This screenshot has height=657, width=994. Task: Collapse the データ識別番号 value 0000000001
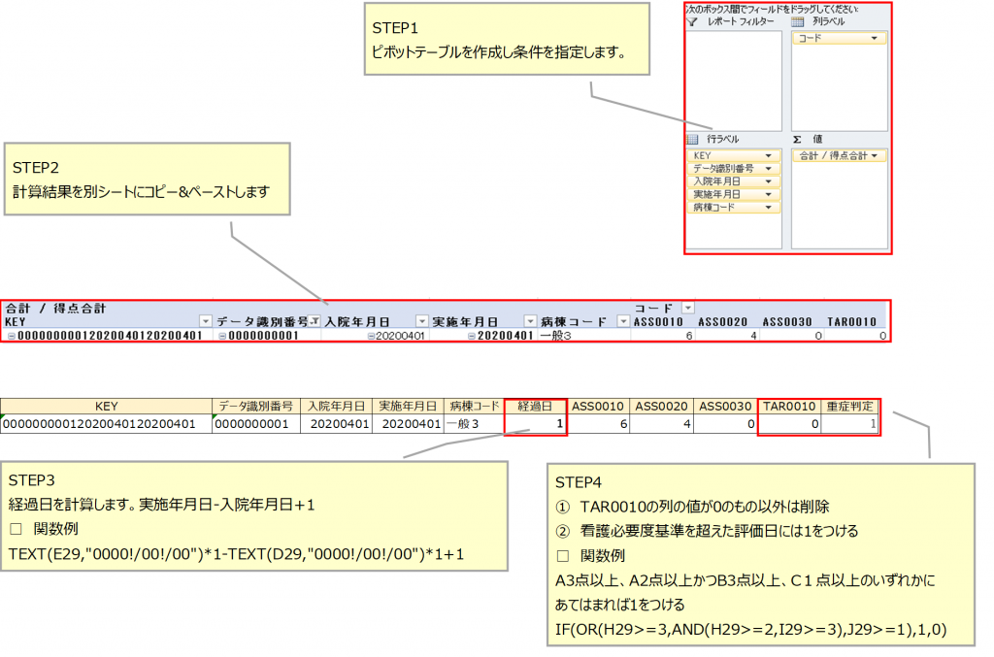[x=222, y=336]
